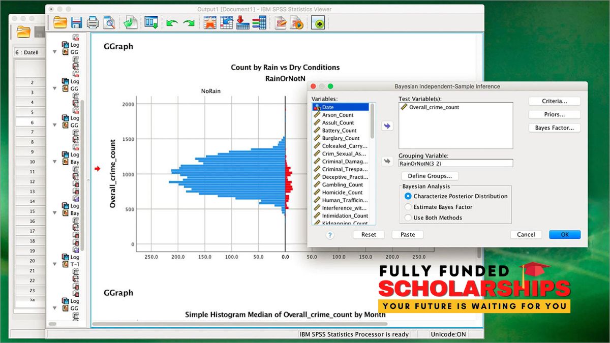
Task: Collapse the bottom GG outline node
Action: [x=54, y=308]
